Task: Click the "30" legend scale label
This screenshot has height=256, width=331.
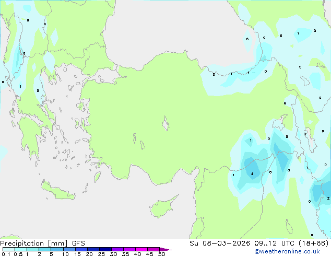Action: tap(113, 254)
